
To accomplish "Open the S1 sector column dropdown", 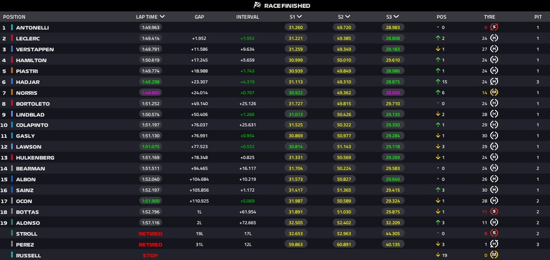I will (299, 16).
